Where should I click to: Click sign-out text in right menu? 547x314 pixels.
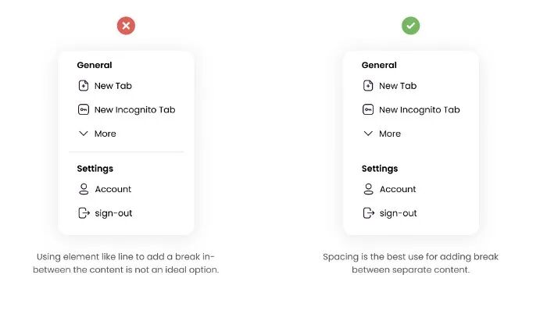(x=398, y=213)
